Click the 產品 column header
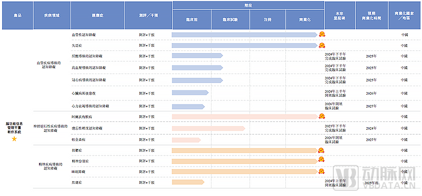This screenshot has height=196, width=422. coord(17,15)
